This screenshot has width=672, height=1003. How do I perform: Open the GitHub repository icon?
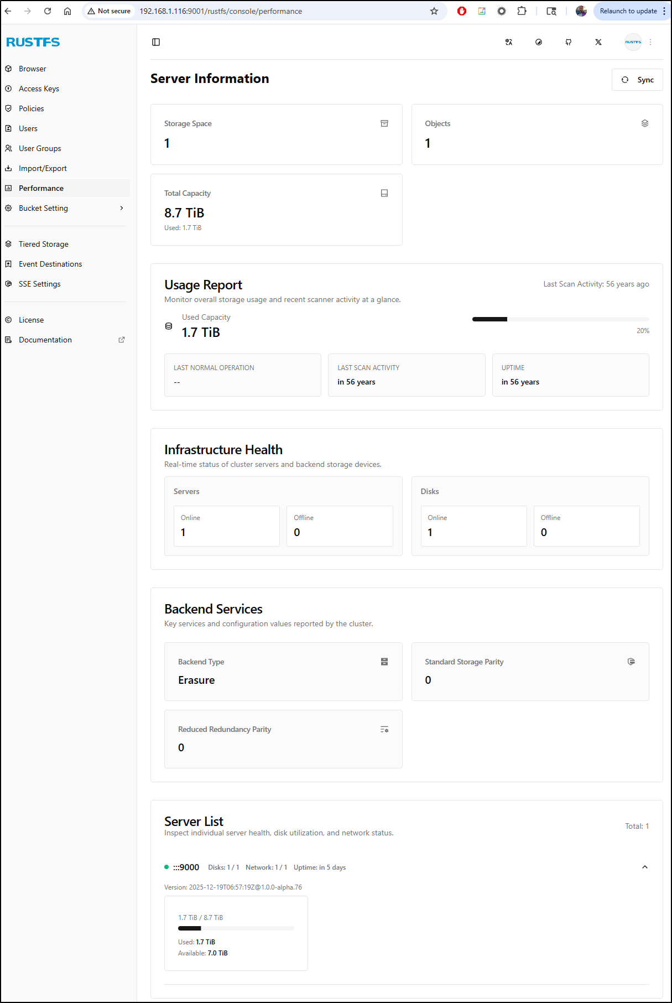pyautogui.click(x=569, y=42)
